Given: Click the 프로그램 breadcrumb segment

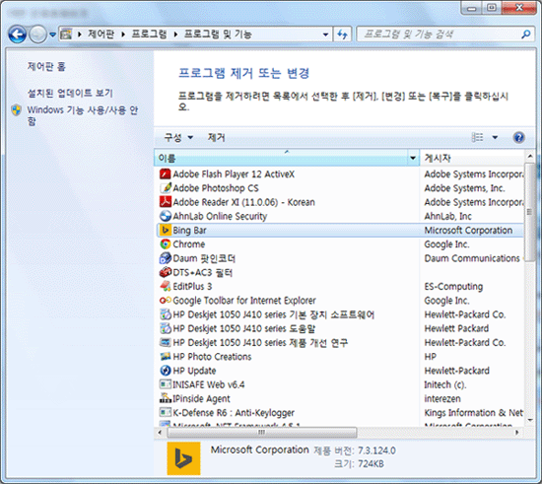Looking at the screenshot, I should tap(150, 35).
